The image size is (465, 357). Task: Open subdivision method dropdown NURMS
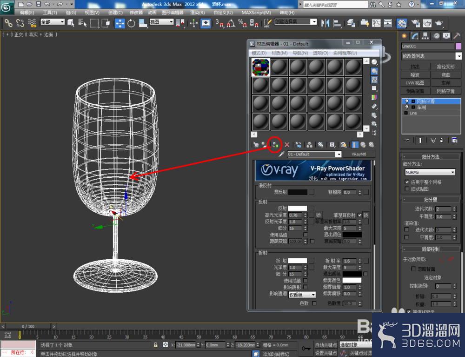(430, 172)
